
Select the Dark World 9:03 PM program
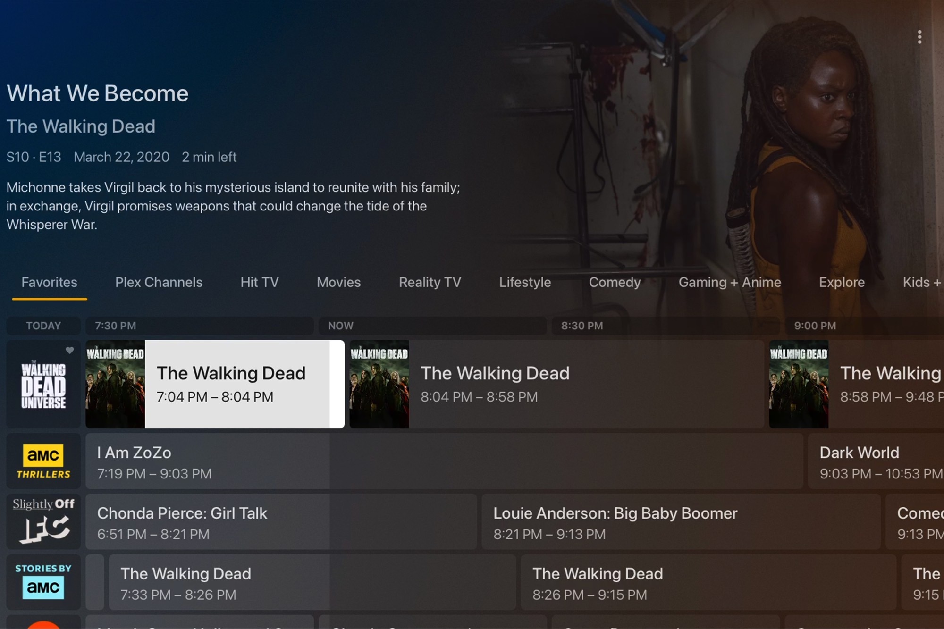[876, 461]
